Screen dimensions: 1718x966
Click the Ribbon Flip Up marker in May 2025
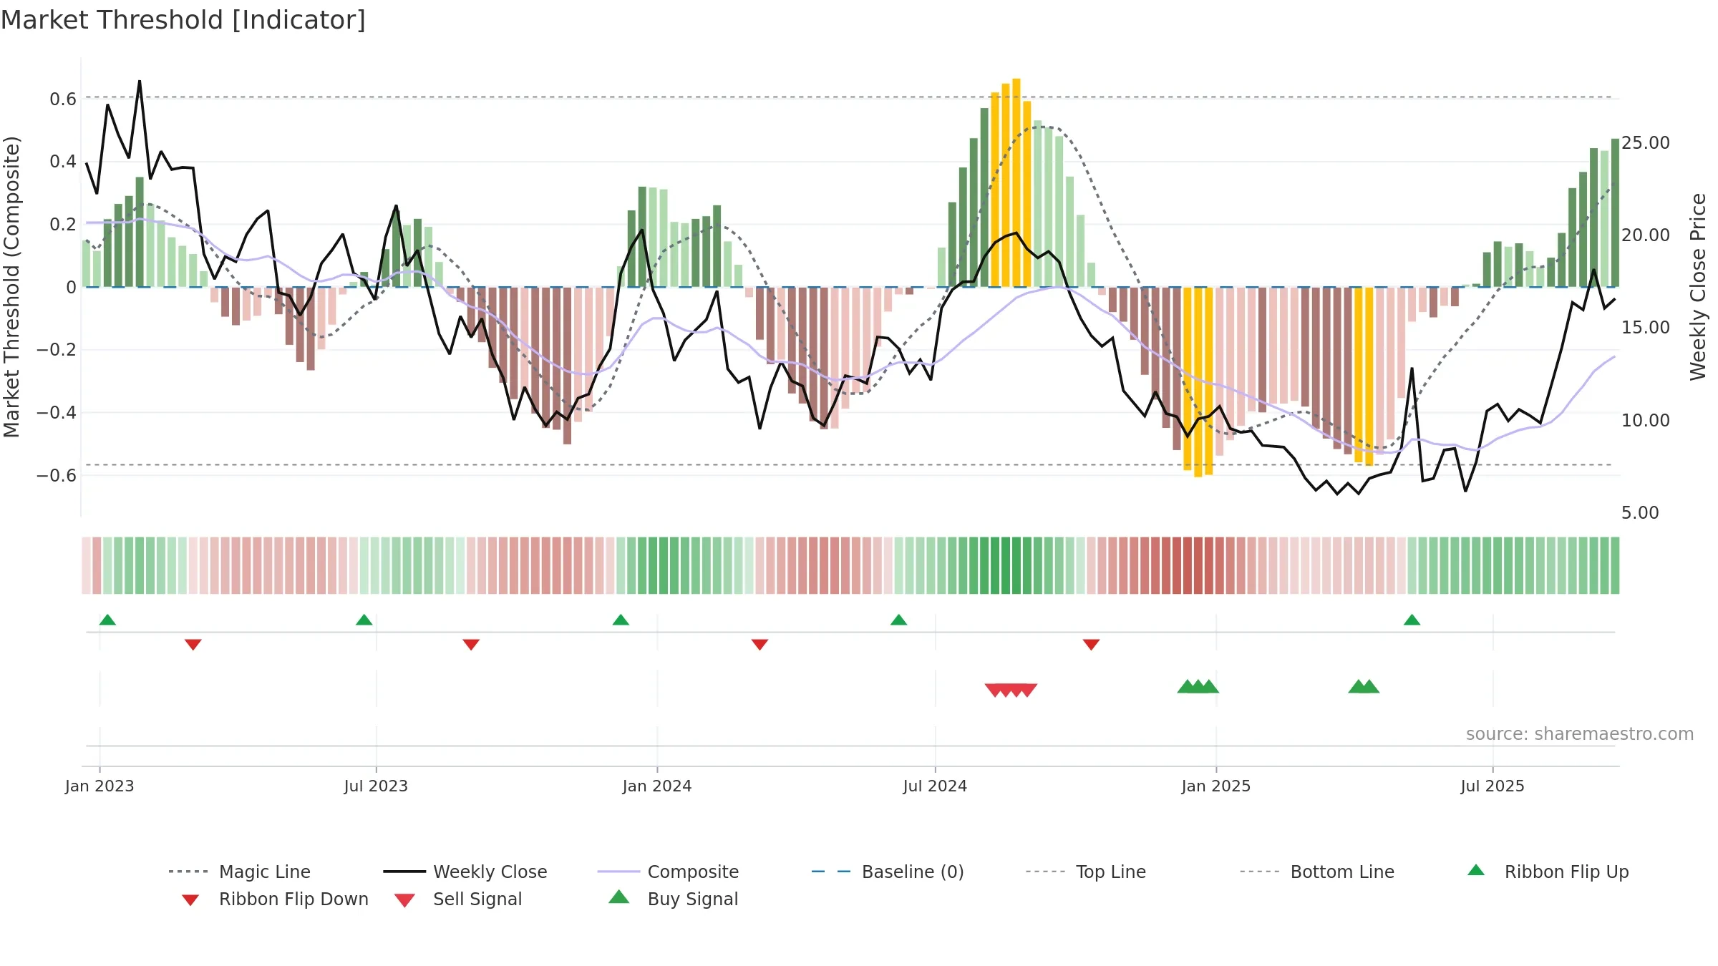tap(1412, 620)
